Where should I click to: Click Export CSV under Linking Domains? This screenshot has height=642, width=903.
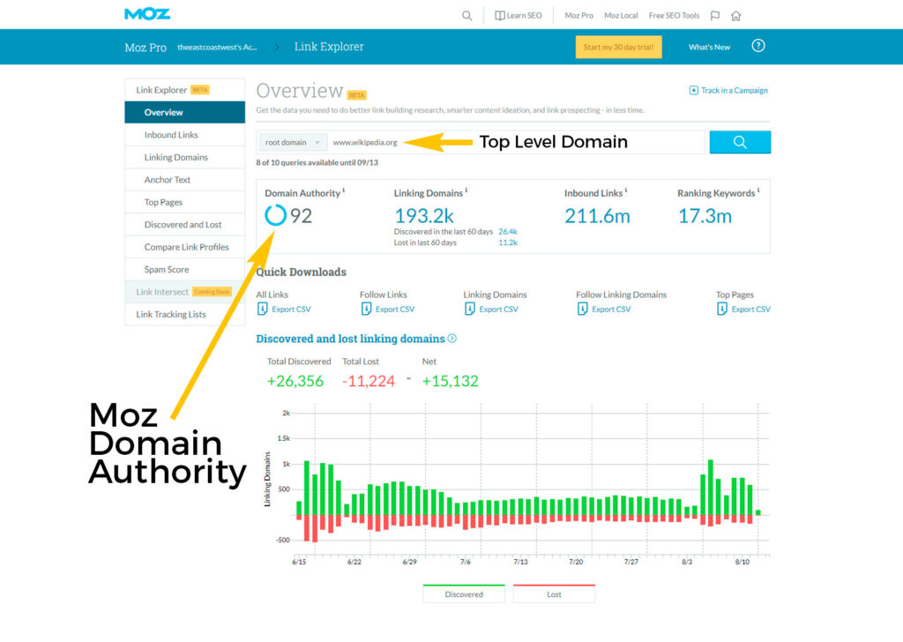(x=498, y=310)
